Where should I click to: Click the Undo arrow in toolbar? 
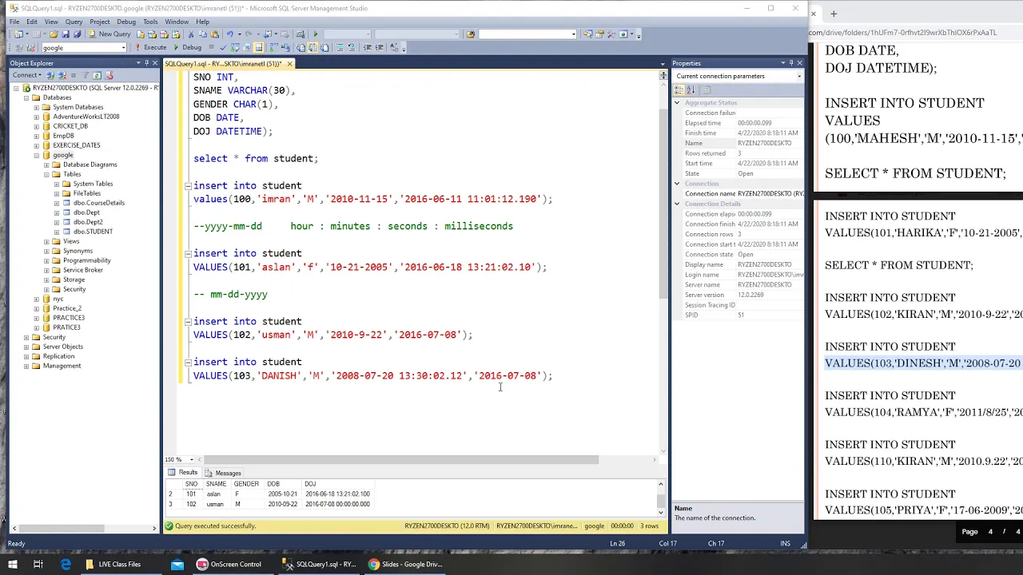[x=230, y=34]
